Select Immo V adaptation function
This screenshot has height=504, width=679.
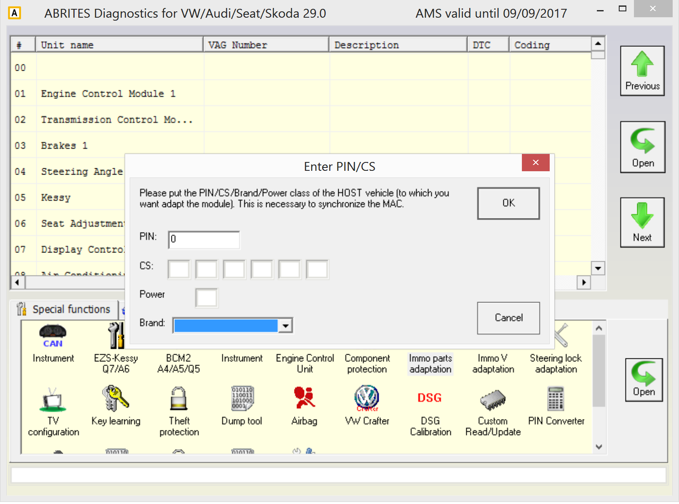(x=493, y=363)
